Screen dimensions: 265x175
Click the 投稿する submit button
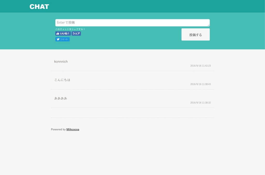click(196, 34)
